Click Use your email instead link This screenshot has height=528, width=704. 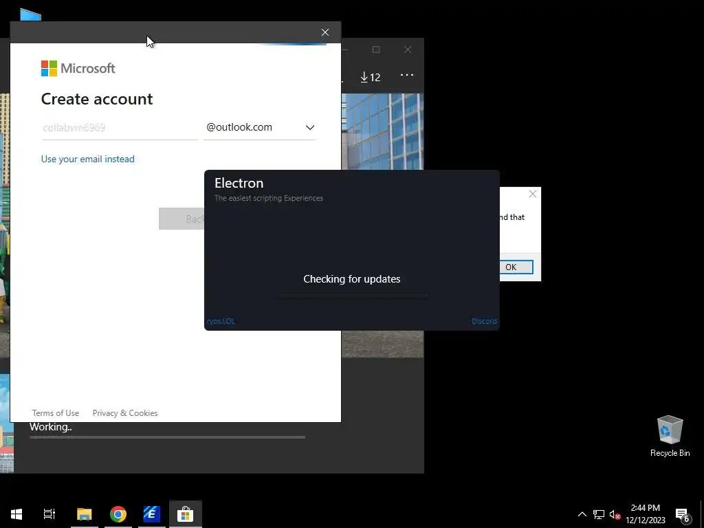[x=87, y=159]
